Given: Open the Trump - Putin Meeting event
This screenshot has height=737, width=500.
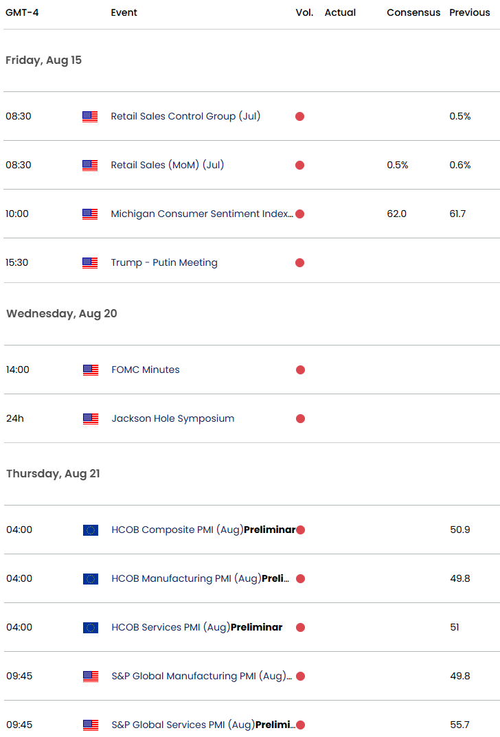Looking at the screenshot, I should [x=164, y=262].
